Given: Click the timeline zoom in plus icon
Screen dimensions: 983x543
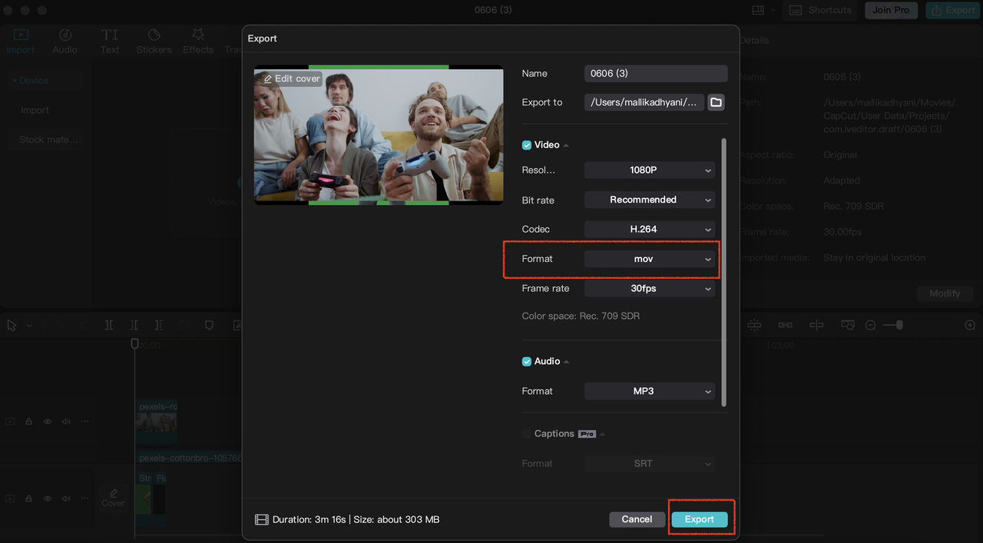Looking at the screenshot, I should [970, 326].
